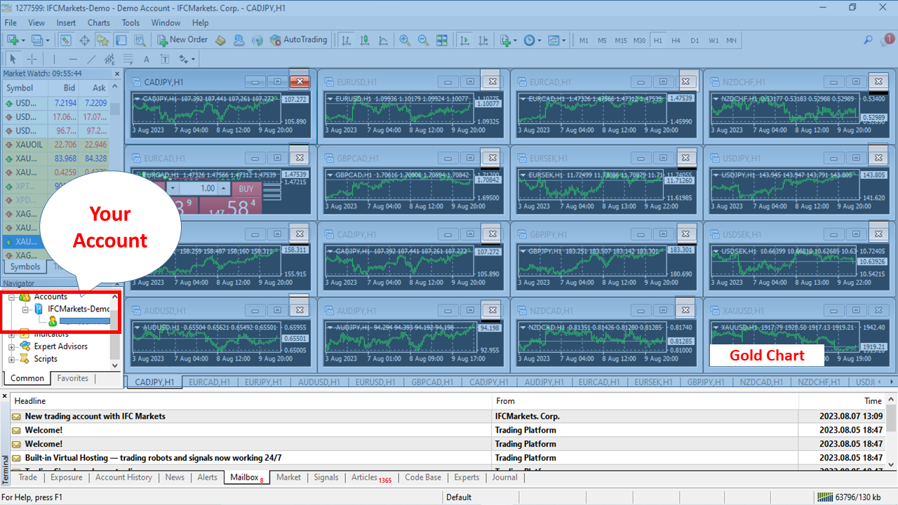Select the Draw Trendline tool
Viewport: 898px width, 505px height.
(92, 59)
